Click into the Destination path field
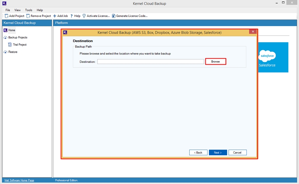299x184 pixels. pyautogui.click(x=151, y=62)
